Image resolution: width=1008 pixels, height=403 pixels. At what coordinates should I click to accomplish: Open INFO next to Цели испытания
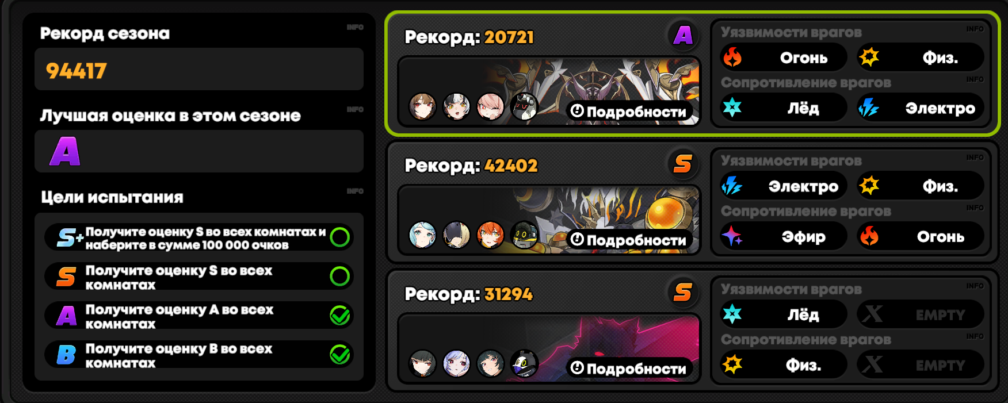click(x=355, y=191)
